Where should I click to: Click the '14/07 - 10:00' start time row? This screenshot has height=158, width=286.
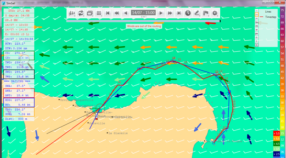point(19,25)
